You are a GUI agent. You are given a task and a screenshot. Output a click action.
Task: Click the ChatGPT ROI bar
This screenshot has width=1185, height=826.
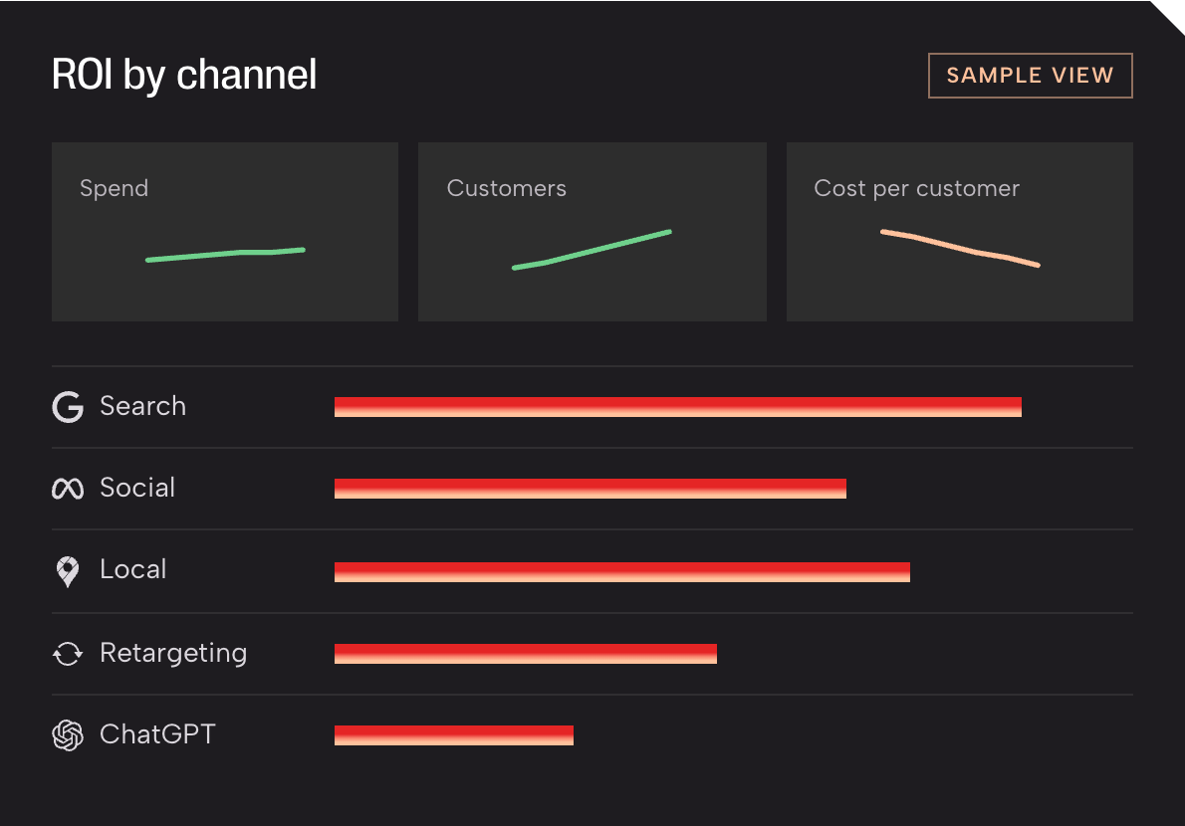[x=453, y=735]
